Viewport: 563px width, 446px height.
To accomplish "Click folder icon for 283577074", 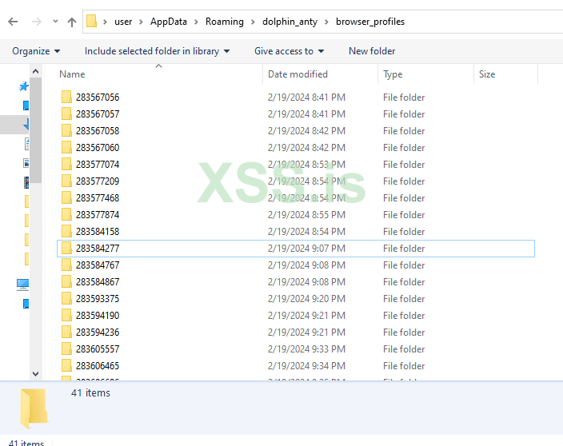I will (66, 164).
